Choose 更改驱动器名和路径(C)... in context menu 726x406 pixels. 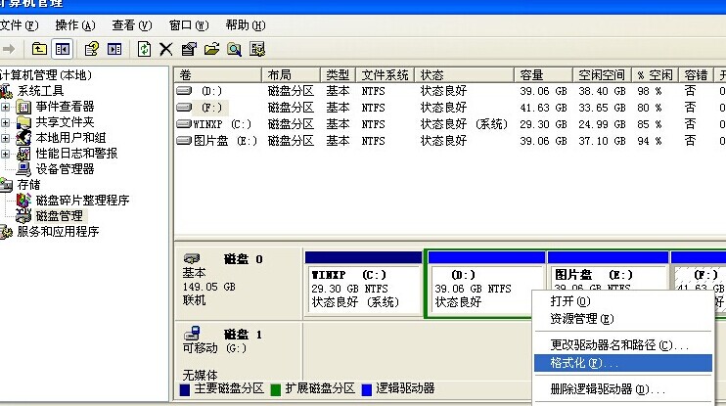pos(622,345)
